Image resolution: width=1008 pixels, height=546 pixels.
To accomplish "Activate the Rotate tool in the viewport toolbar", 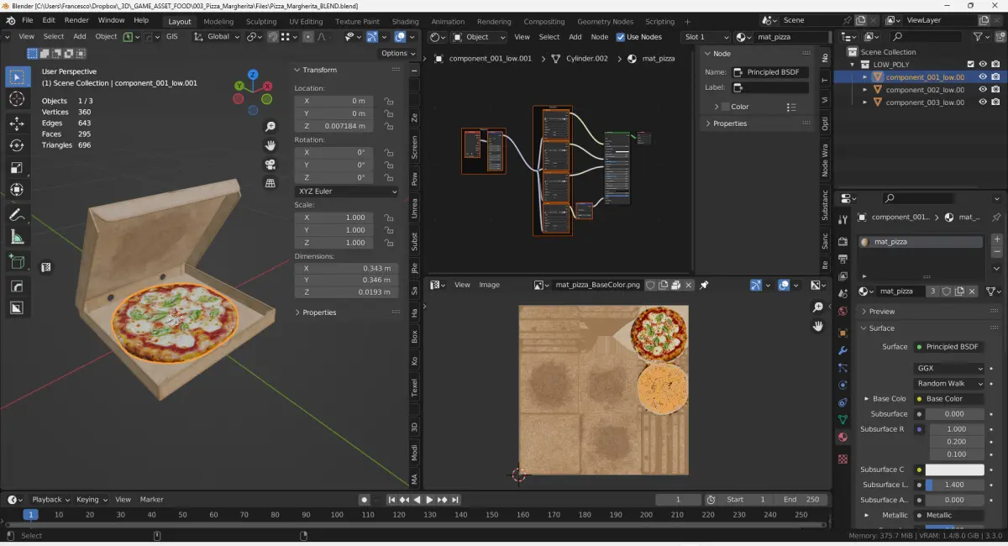I will 17,145.
